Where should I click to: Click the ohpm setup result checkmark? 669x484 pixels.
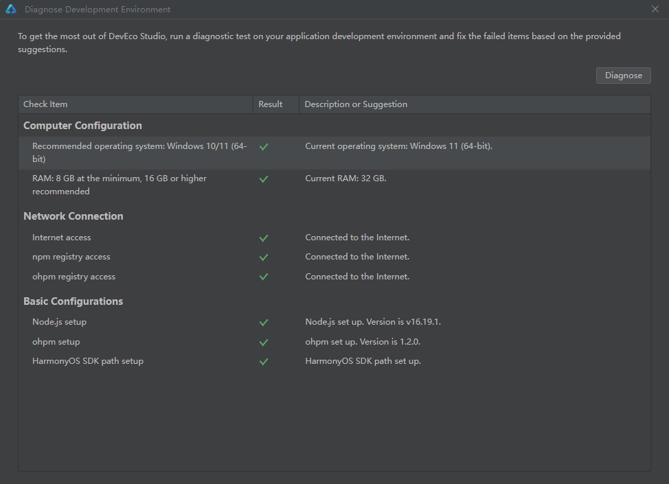click(x=264, y=342)
